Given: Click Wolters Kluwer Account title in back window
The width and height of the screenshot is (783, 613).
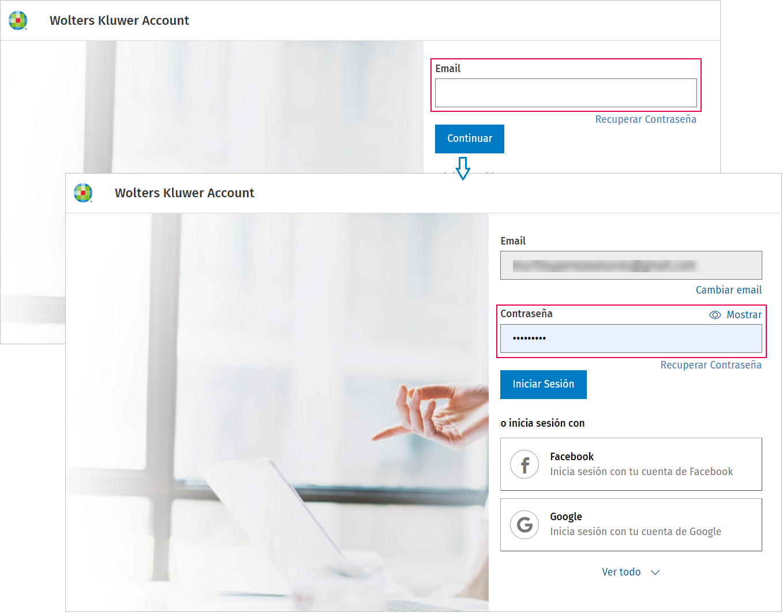Looking at the screenshot, I should pos(119,21).
